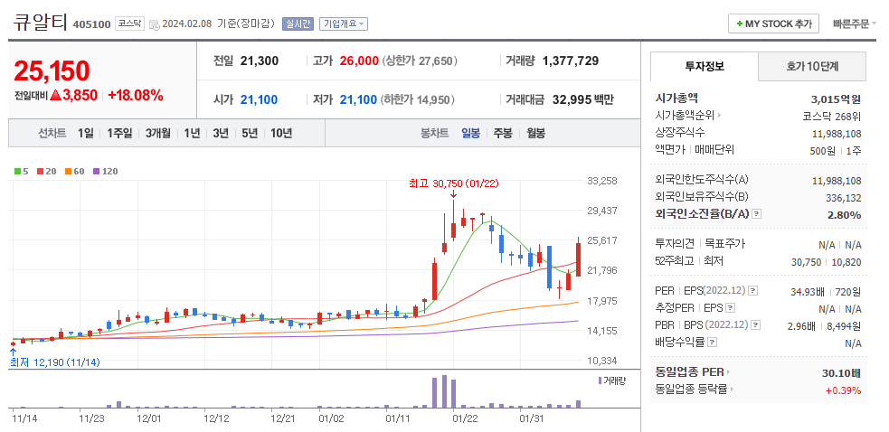
Task: Click the +0.39% sector change value
Action: pos(844,390)
